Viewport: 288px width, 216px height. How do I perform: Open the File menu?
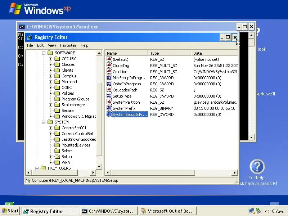[30, 45]
